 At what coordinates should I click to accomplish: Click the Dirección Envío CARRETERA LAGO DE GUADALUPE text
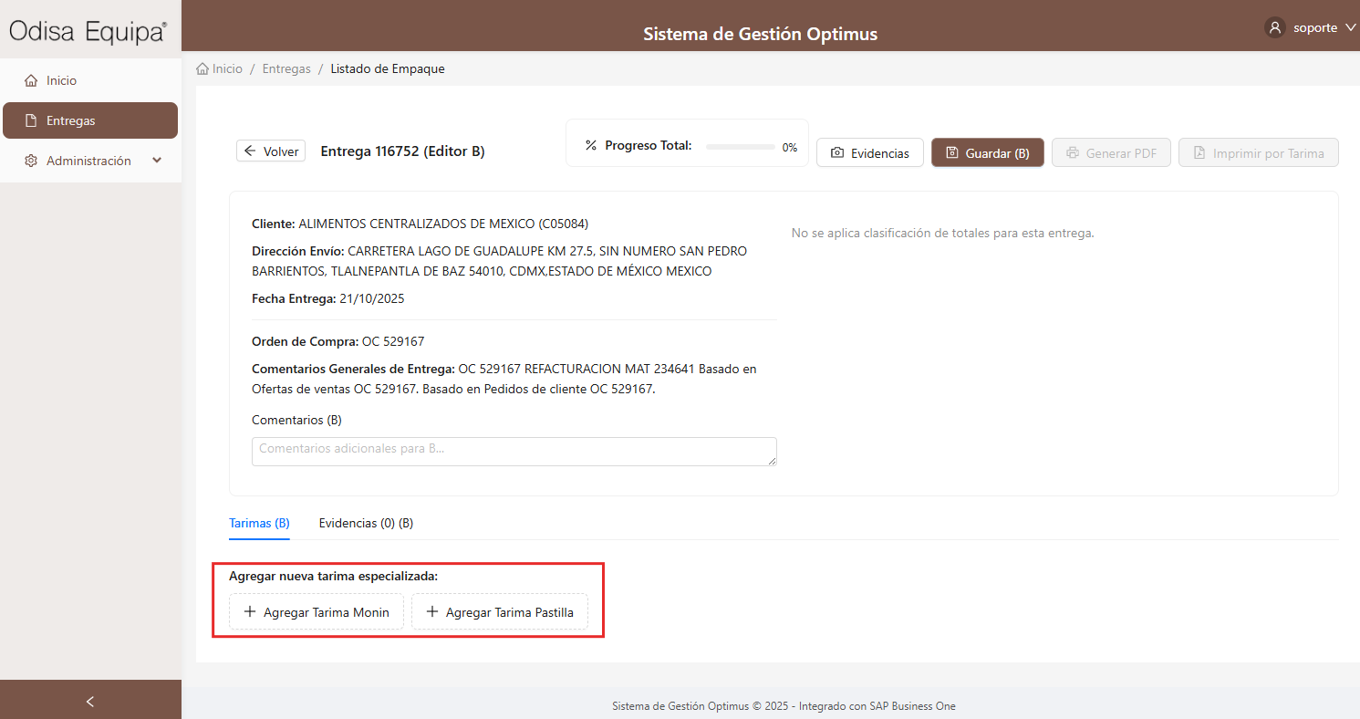pos(500,261)
